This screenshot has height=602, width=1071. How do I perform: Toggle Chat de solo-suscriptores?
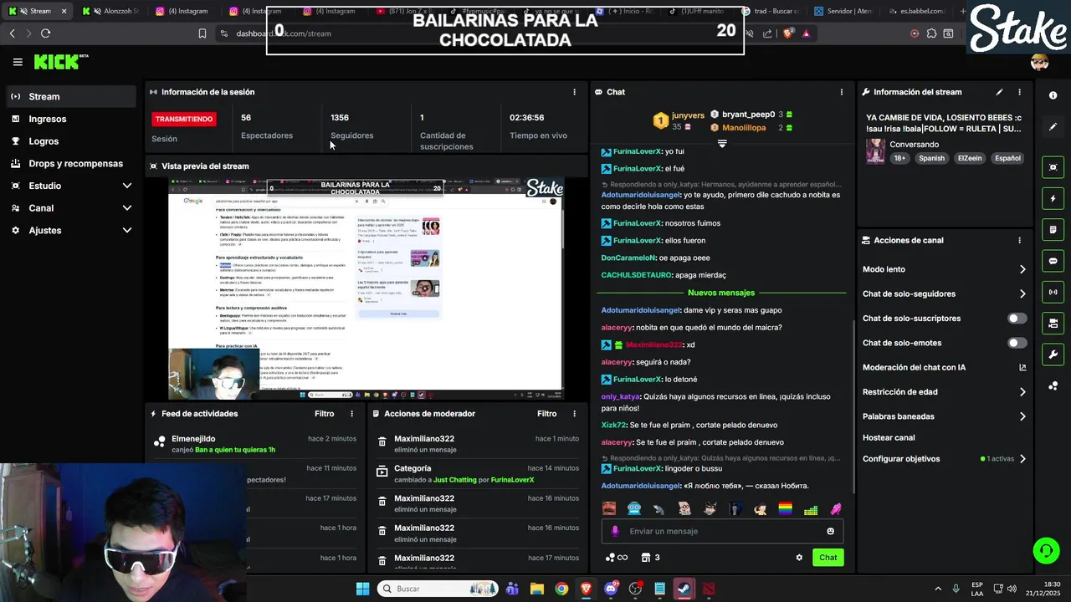1017,319
